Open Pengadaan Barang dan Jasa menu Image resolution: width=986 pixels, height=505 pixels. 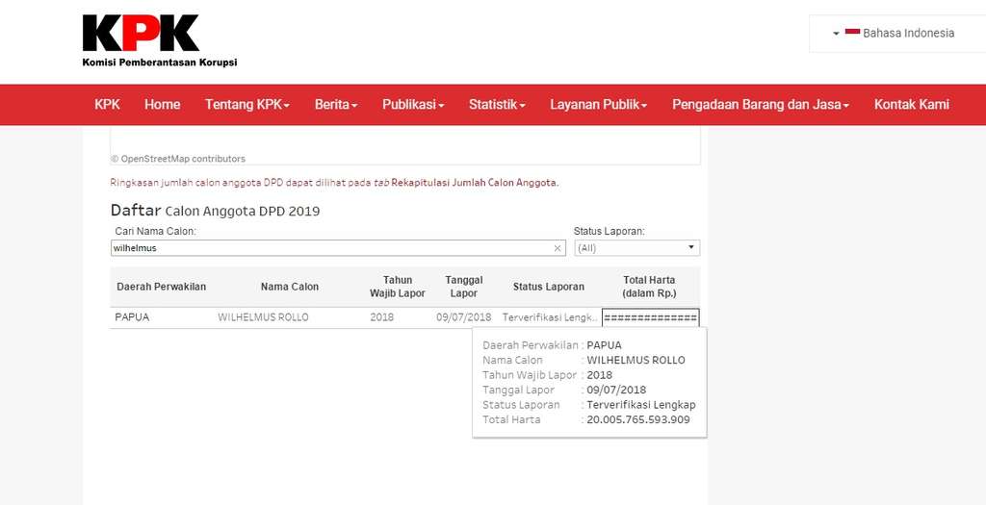[761, 105]
